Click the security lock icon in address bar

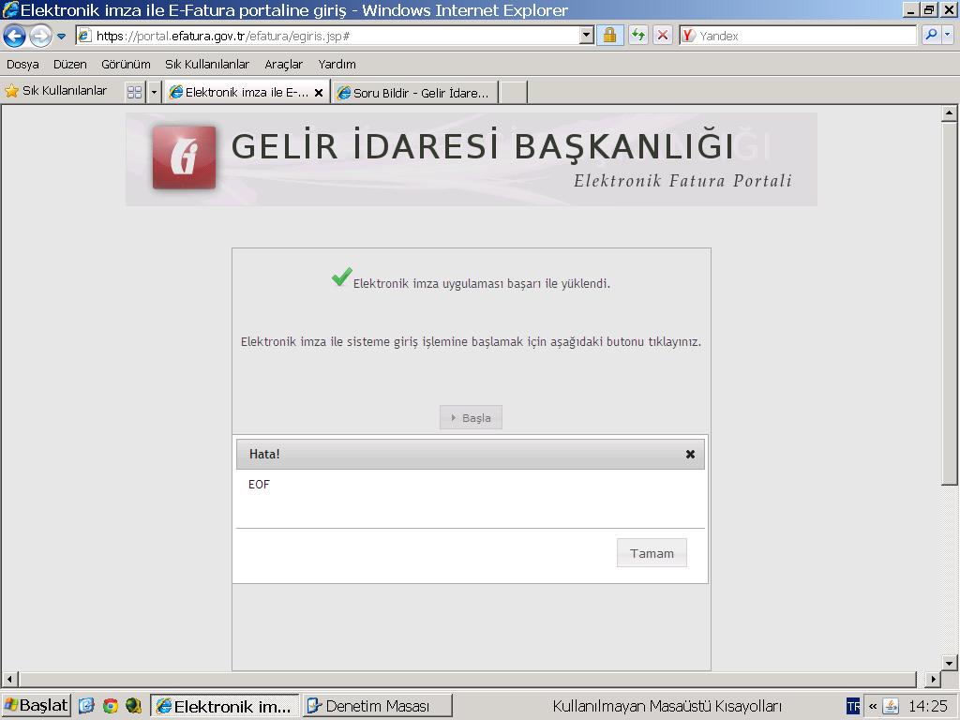point(609,36)
